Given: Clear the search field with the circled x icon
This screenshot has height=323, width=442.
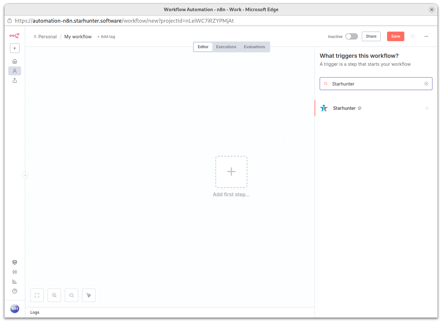Looking at the screenshot, I should coord(426,84).
